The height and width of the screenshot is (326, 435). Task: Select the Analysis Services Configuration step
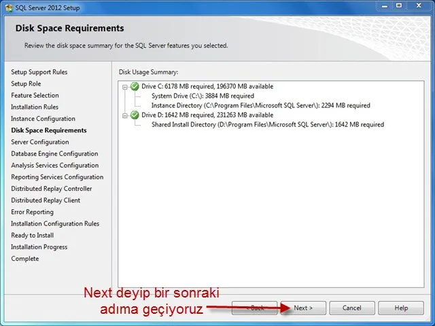[55, 165]
